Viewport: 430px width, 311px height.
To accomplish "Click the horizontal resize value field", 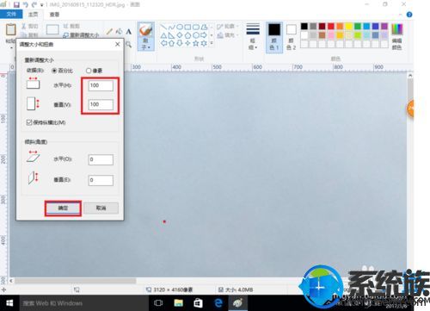I will (x=101, y=85).
